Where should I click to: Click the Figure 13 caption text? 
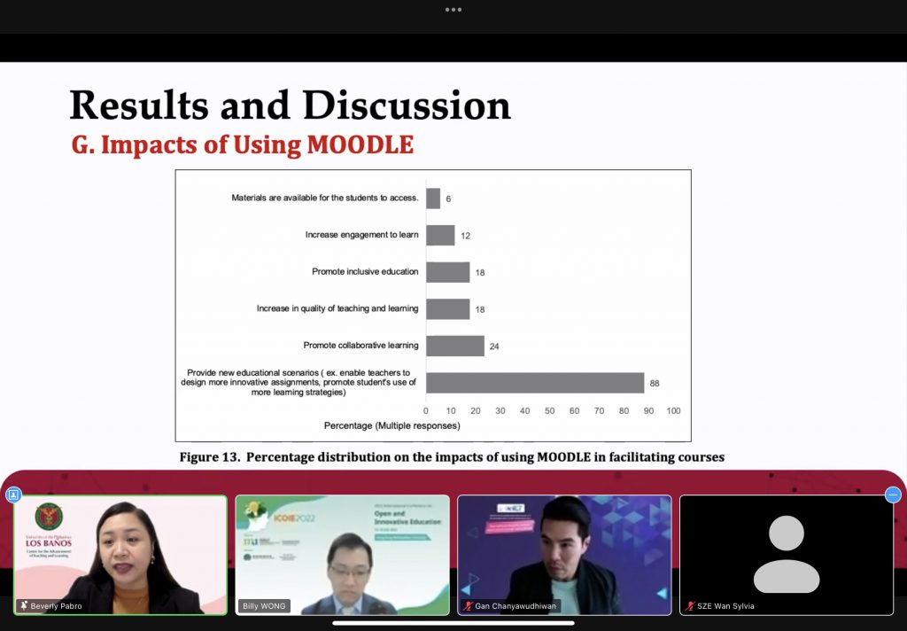(452, 457)
